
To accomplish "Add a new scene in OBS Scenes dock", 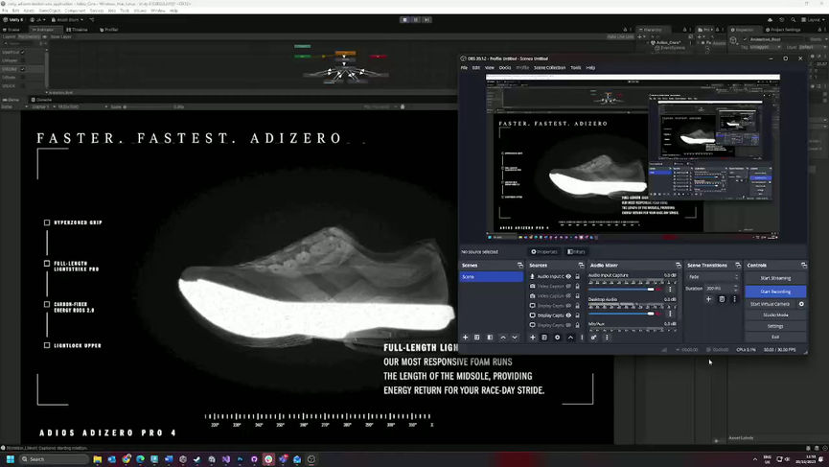I will [465, 338].
